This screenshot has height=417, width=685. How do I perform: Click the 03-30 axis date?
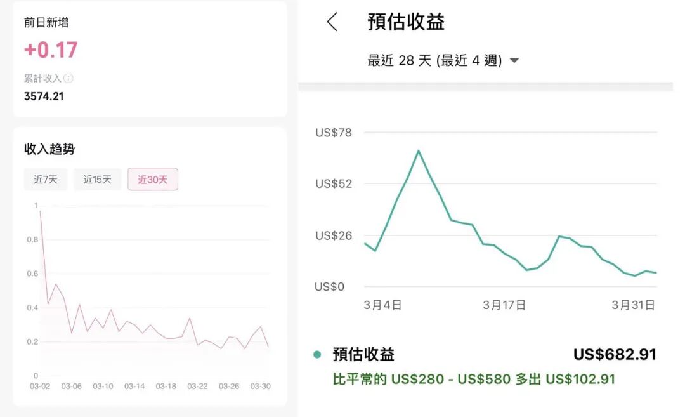click(261, 387)
